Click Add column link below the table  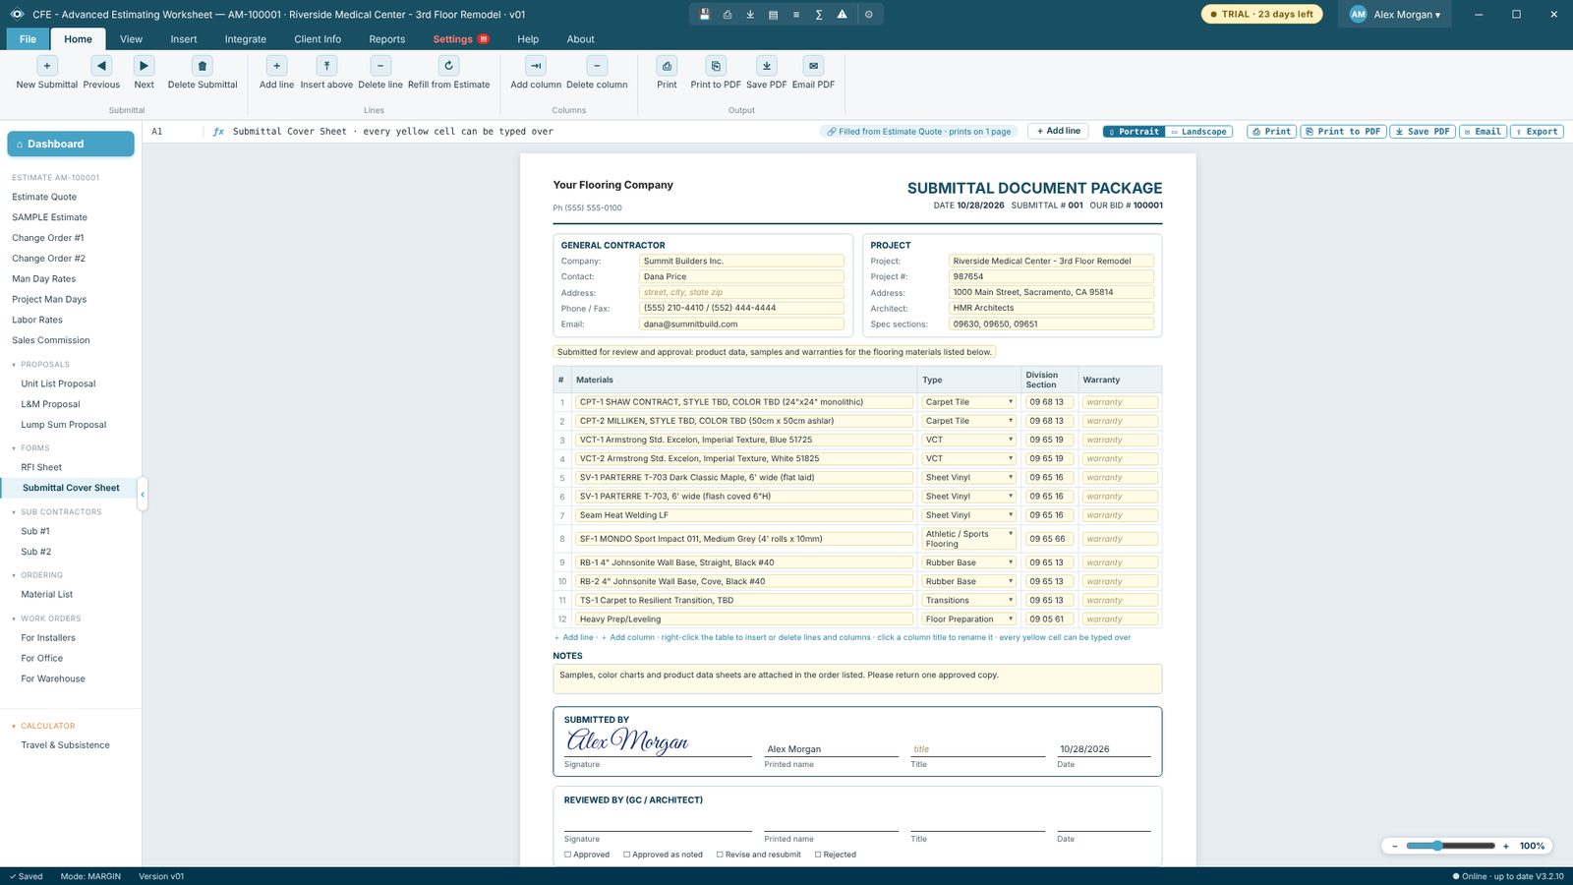click(627, 637)
